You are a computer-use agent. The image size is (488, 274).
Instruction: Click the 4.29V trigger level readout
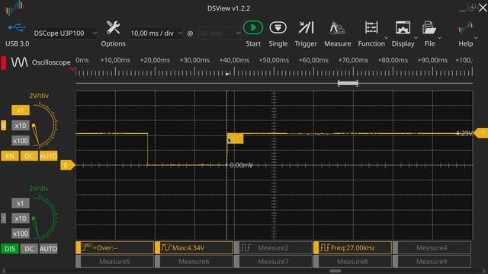pyautogui.click(x=464, y=133)
